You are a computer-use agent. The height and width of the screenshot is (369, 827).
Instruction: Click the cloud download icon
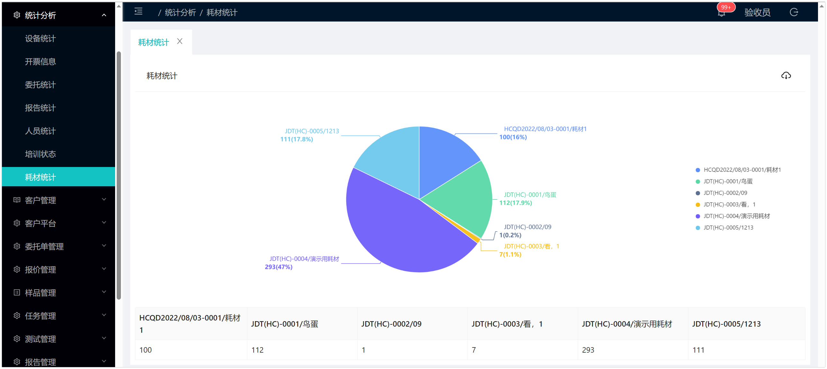[786, 75]
